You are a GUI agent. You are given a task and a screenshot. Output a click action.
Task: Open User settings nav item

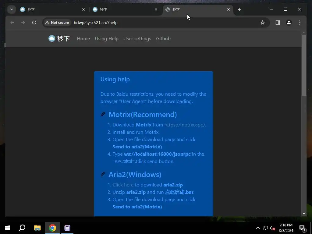pos(137,39)
